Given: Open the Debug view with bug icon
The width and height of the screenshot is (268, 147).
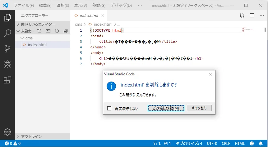Looking at the screenshot, I should click(7, 64).
